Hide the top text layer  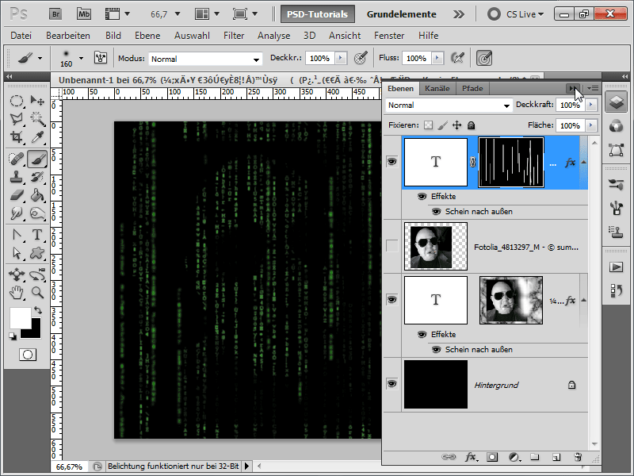tap(391, 162)
